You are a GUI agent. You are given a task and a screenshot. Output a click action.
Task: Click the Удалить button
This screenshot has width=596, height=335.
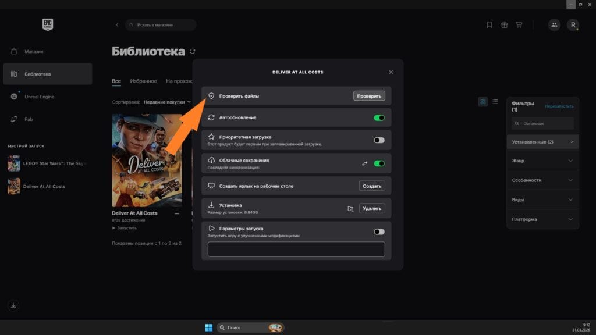(x=372, y=208)
